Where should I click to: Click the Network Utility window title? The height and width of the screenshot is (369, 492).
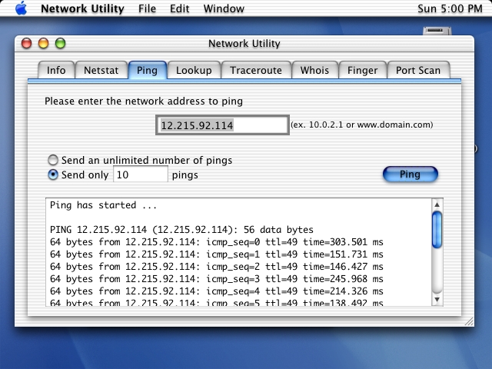[244, 43]
